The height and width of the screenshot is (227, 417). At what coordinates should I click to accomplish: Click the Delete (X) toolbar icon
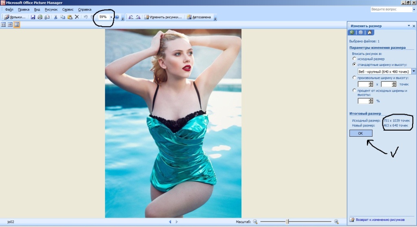pyautogui.click(x=77, y=17)
